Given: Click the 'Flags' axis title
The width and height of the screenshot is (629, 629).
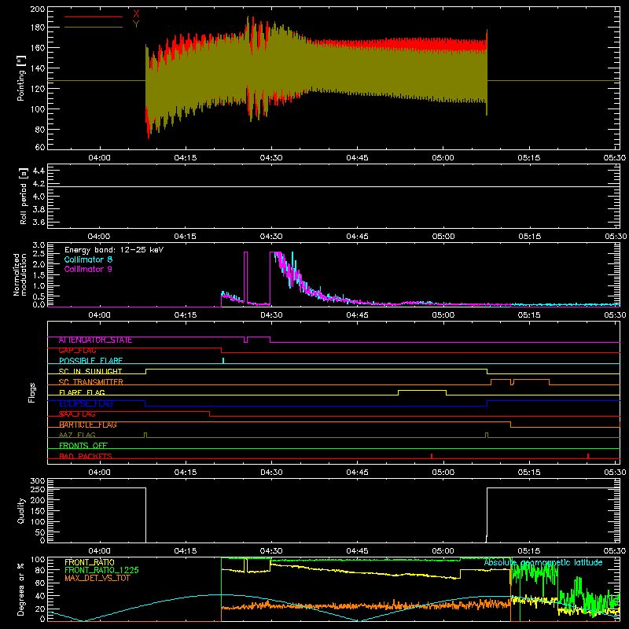Looking at the screenshot, I should click(x=32, y=392).
